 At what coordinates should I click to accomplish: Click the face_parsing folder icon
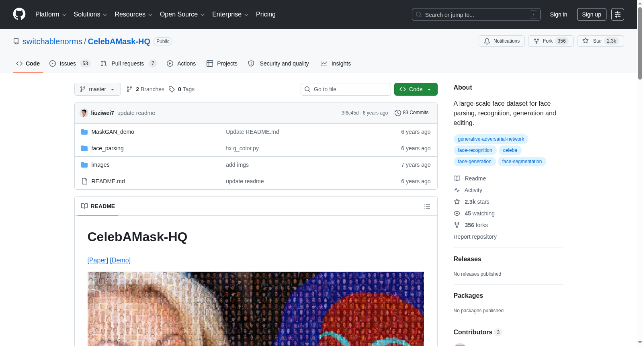tap(84, 148)
